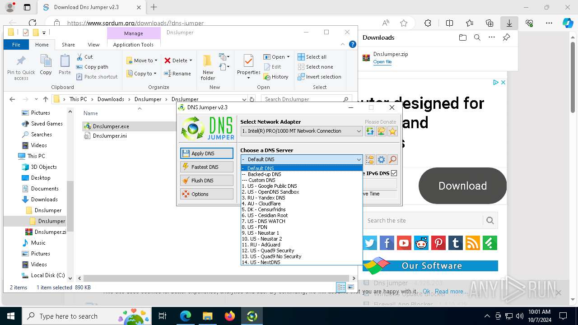Click the network connections folder icon in DNS Jumper
The width and height of the screenshot is (578, 325).
[x=381, y=131]
